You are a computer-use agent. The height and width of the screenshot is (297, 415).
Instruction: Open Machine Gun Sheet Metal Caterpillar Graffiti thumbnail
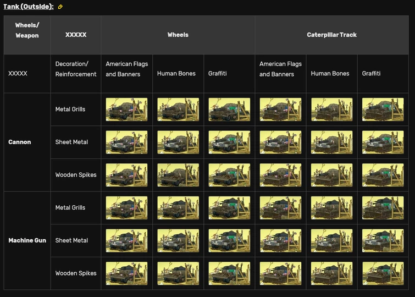[x=383, y=241]
